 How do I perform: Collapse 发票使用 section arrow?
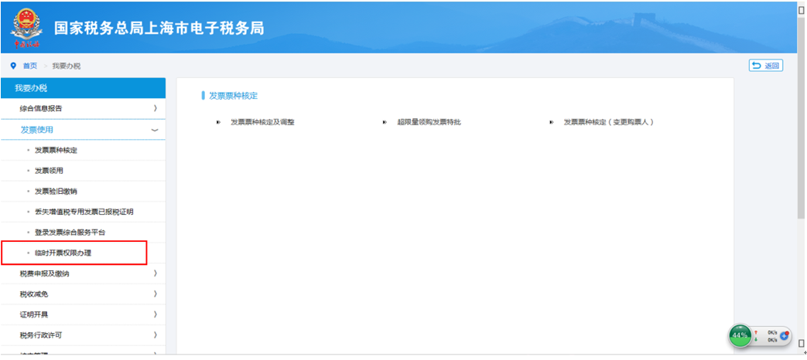pyautogui.click(x=155, y=131)
